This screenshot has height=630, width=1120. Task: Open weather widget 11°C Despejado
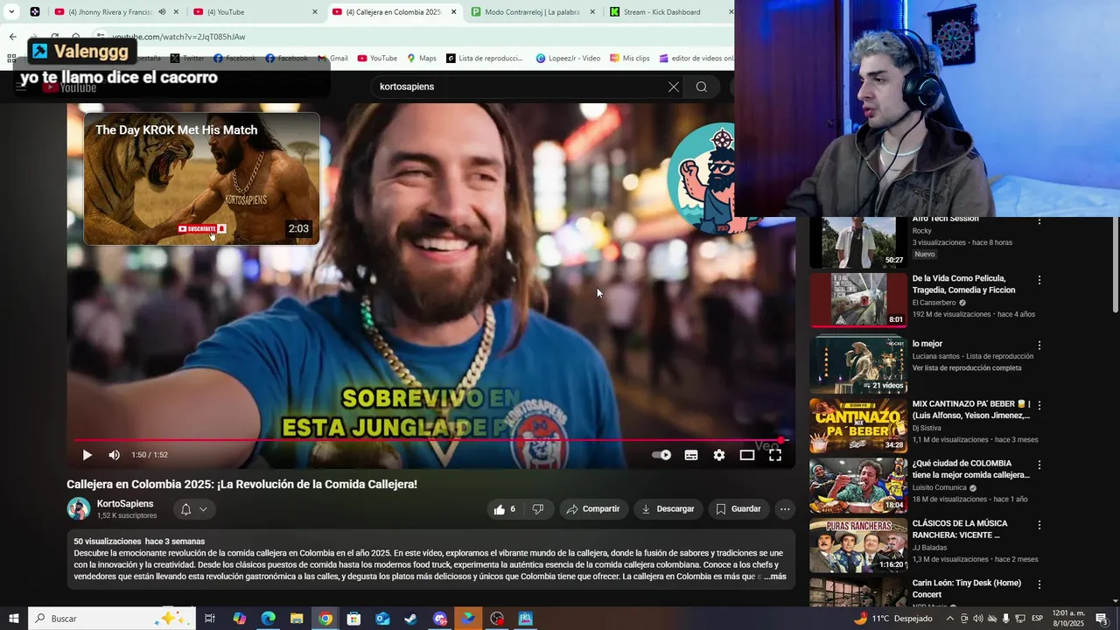892,619
